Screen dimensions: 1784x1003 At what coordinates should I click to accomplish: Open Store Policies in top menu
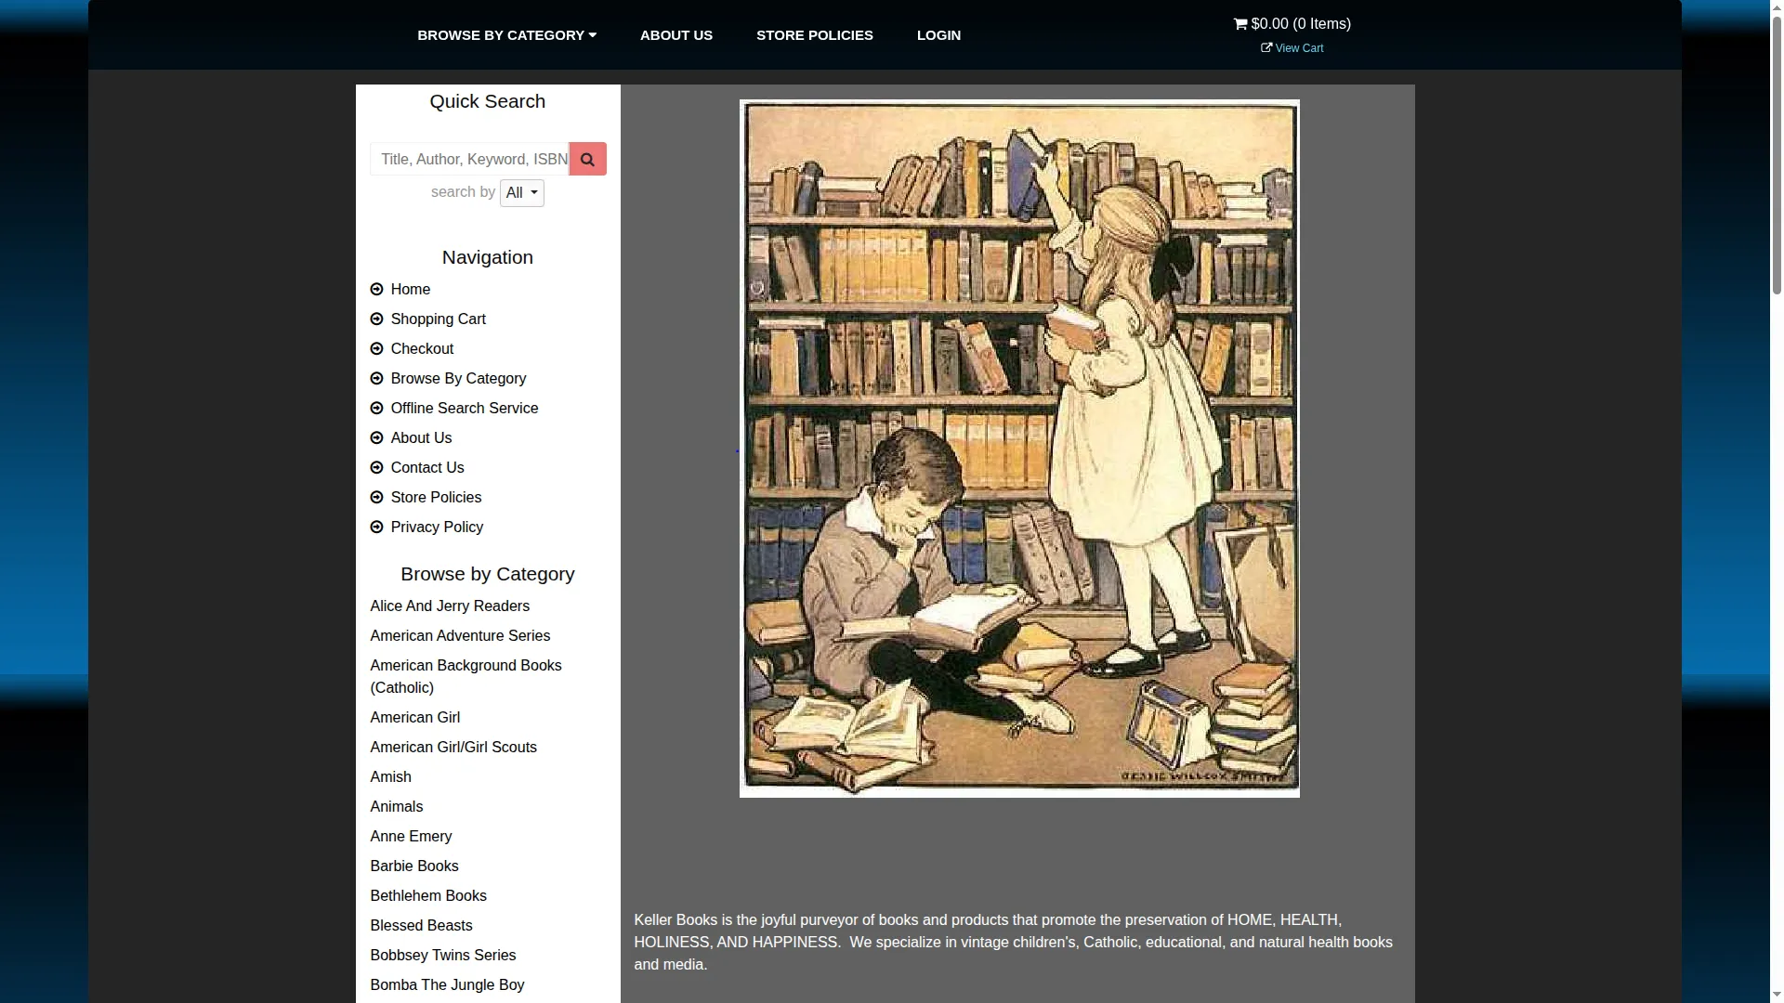[x=815, y=35]
